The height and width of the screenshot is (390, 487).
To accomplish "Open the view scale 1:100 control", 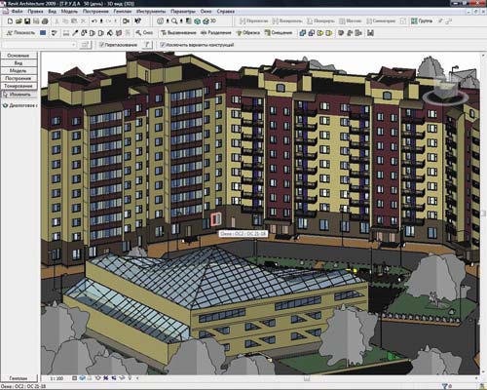I will pyautogui.click(x=56, y=378).
